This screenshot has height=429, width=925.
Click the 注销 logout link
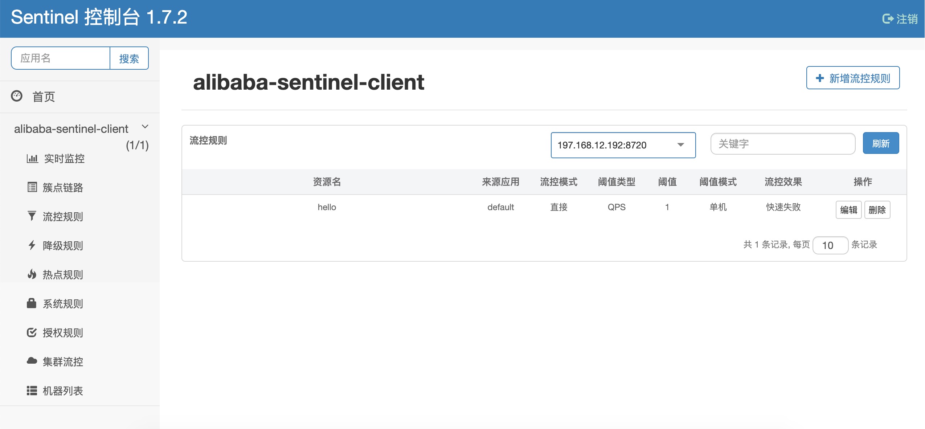click(x=900, y=19)
